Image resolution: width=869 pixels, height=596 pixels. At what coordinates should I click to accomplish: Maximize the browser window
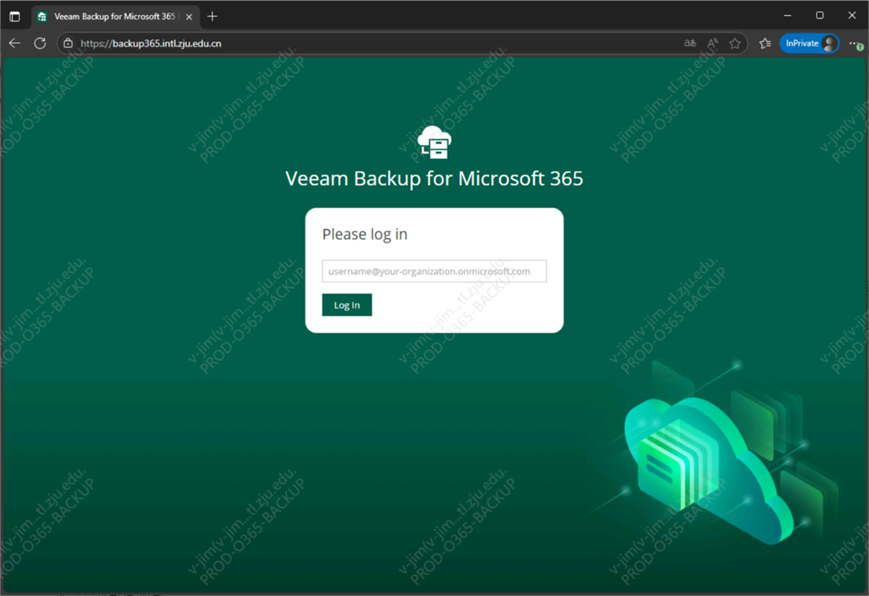pos(820,16)
